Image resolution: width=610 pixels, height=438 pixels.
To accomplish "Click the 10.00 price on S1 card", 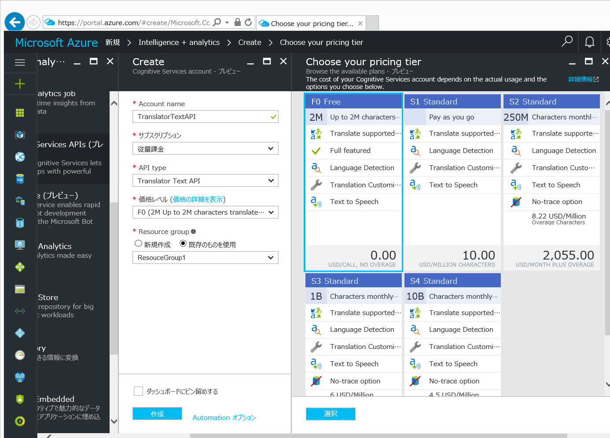I will pos(479,255).
